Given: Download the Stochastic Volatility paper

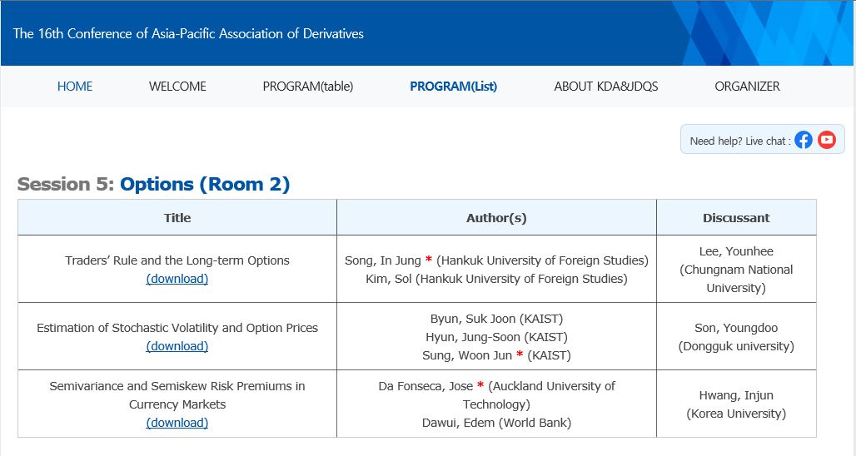Looking at the screenshot, I should [177, 346].
